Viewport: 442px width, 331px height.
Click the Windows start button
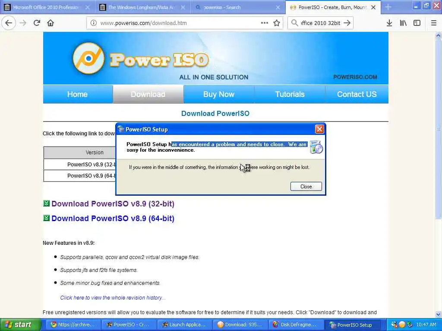pos(20,325)
